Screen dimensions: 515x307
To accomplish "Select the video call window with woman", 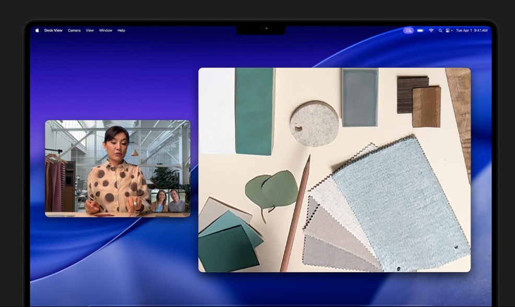I will (104, 157).
